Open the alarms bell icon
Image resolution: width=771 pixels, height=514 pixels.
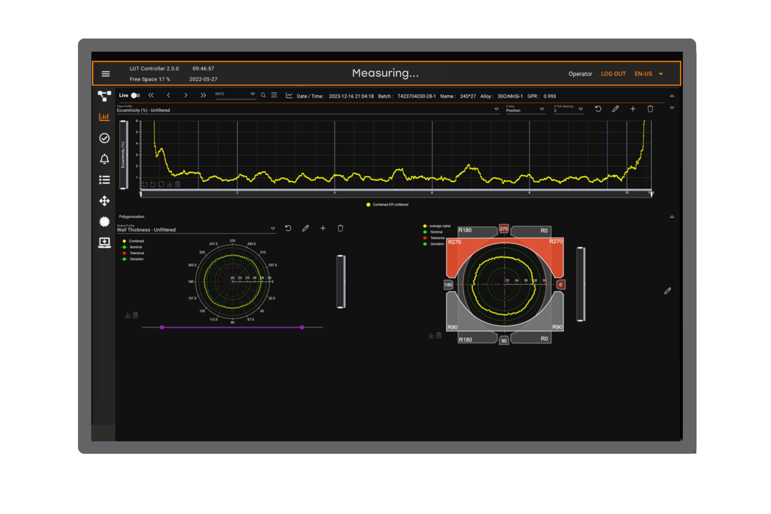(x=104, y=159)
